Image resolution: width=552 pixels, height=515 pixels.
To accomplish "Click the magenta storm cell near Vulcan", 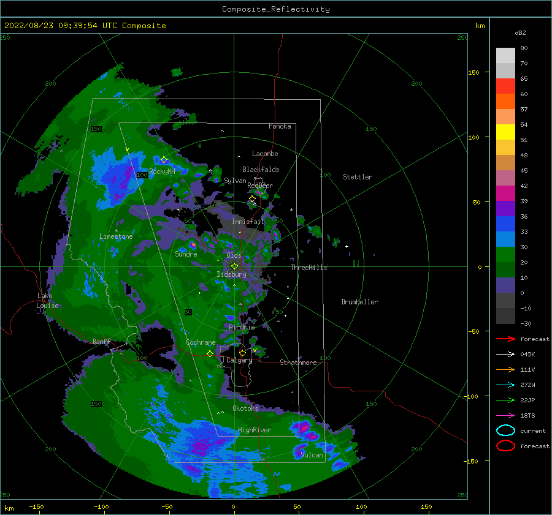I will click(x=304, y=428).
